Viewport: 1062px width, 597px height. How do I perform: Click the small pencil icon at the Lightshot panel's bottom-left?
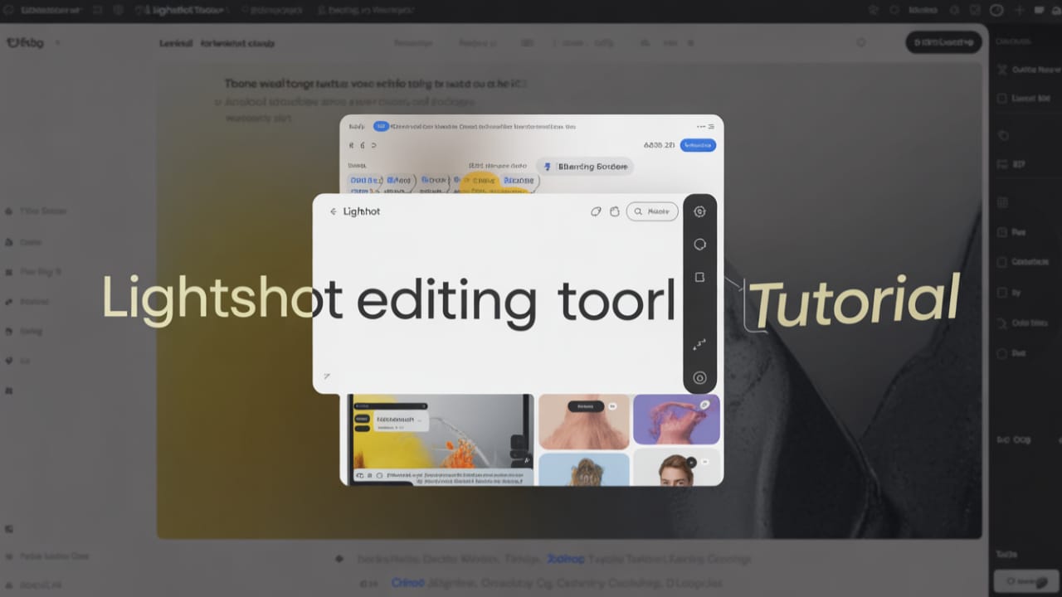(327, 376)
